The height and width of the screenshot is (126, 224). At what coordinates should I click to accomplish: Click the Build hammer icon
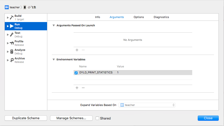[12, 18]
